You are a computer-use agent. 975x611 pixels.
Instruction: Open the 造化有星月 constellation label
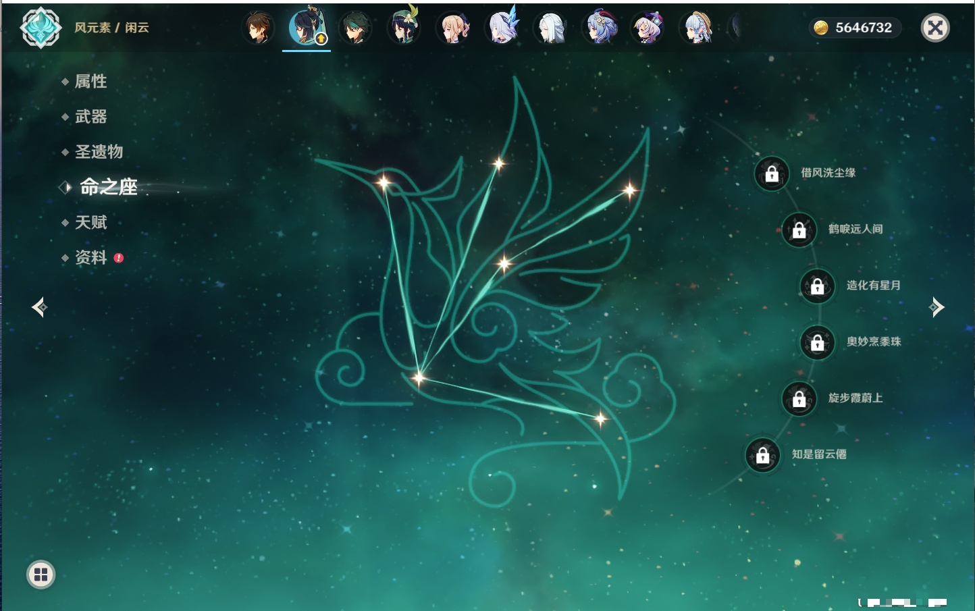click(x=874, y=285)
